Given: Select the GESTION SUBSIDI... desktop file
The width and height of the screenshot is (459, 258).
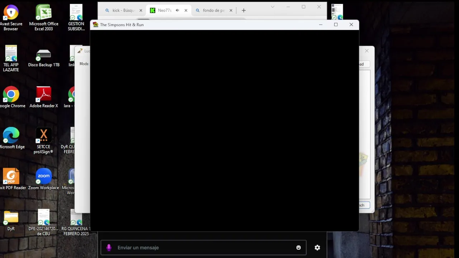Looking at the screenshot, I should pos(76,17).
